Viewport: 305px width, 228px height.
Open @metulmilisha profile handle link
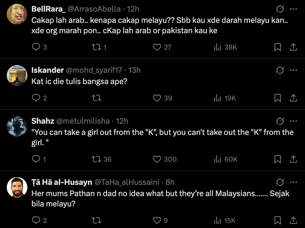(83, 121)
